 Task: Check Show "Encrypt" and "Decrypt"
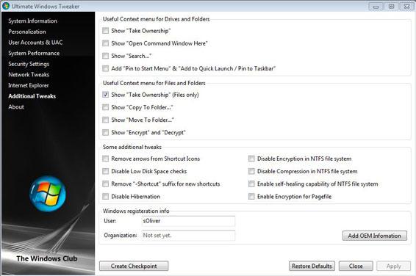106,132
